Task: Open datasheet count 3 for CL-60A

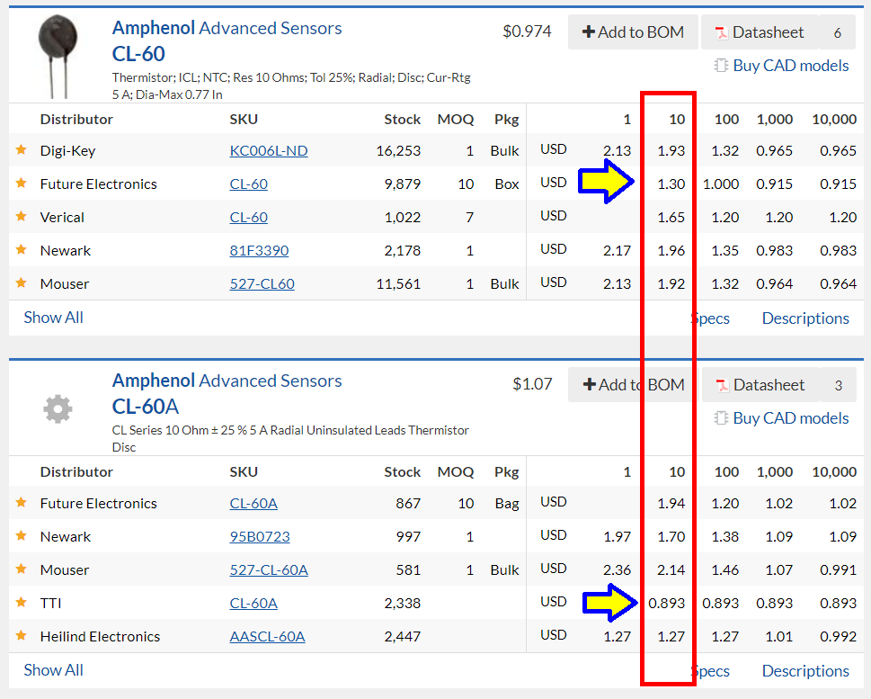Action: point(839,385)
